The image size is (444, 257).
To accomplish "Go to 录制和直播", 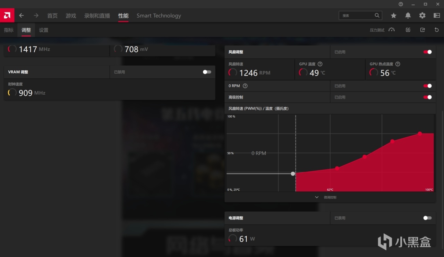I will point(97,16).
